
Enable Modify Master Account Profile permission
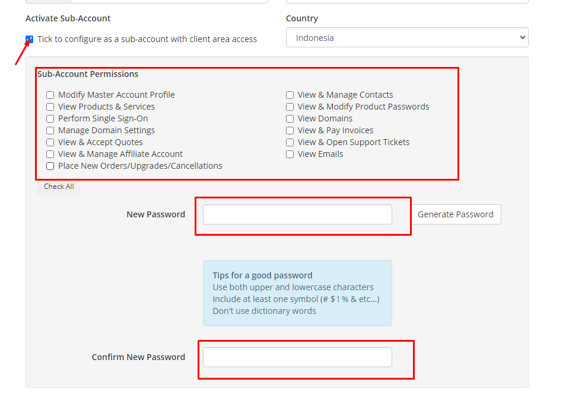[50, 95]
